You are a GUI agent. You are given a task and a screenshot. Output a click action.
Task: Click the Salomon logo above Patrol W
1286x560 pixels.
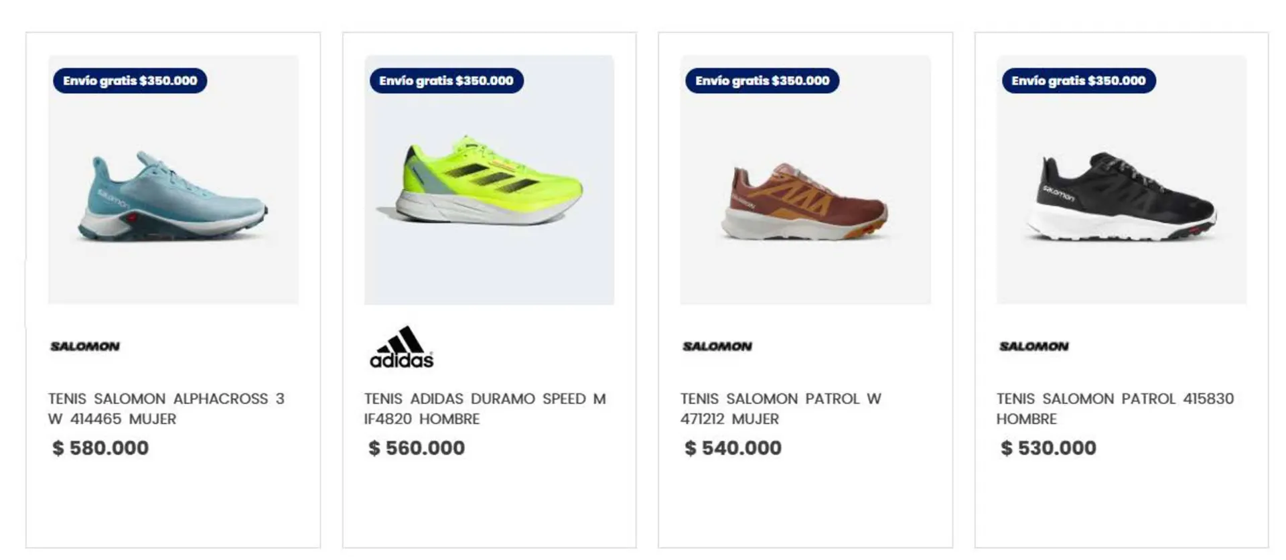pyautogui.click(x=717, y=346)
